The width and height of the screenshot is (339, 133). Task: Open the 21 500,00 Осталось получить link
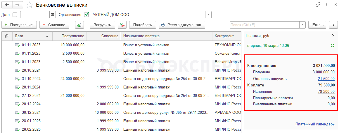point(326,79)
